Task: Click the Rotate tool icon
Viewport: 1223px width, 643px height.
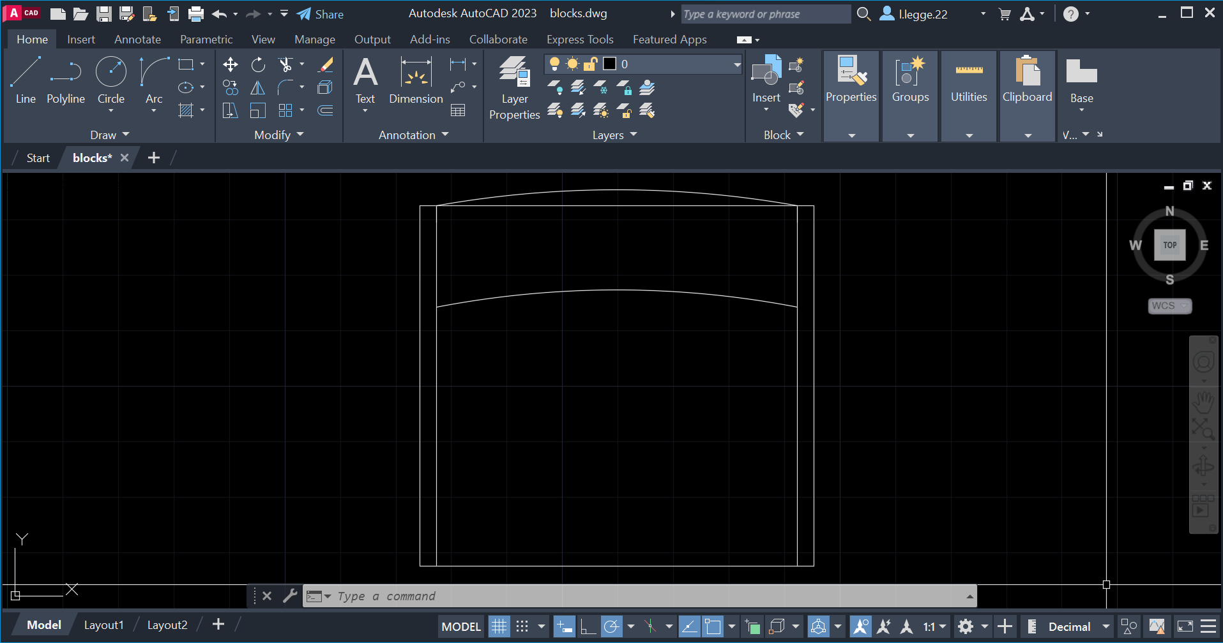Action: (x=258, y=64)
